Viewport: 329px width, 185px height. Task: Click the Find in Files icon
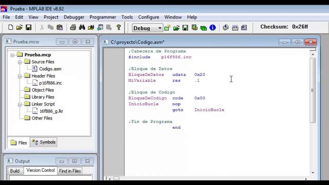(91, 27)
